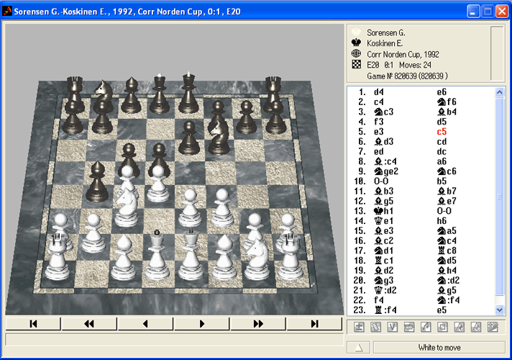Click the plus-minus evaluation icon
Screen dimensions: 512x360
pos(359,327)
